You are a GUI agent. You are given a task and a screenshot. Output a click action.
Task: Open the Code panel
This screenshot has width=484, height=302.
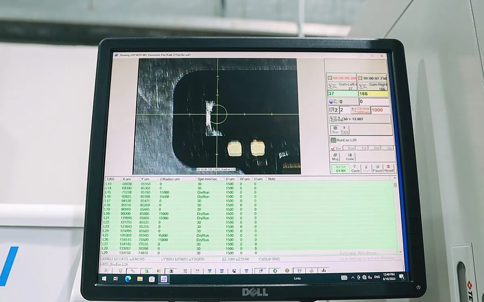(350, 157)
